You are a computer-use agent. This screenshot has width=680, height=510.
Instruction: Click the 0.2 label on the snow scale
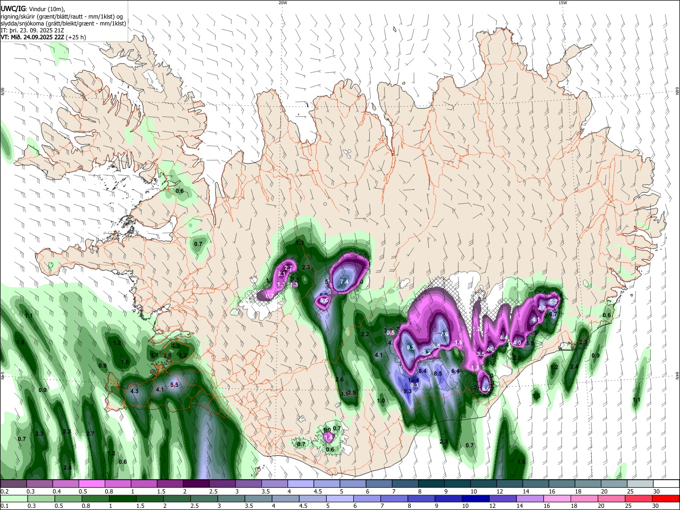click(4, 491)
